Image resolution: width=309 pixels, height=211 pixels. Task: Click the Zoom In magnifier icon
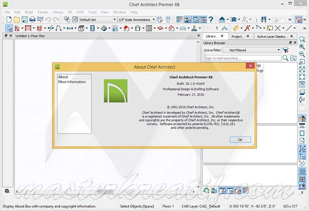click(x=302, y=46)
